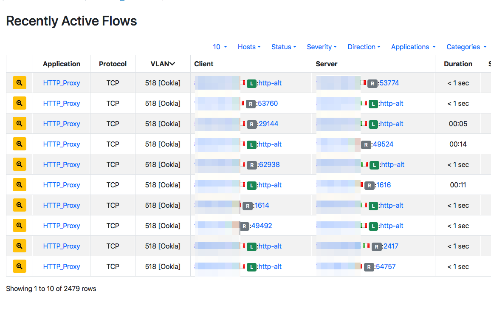Sort by Server column header
The height and width of the screenshot is (311, 491).
point(326,64)
